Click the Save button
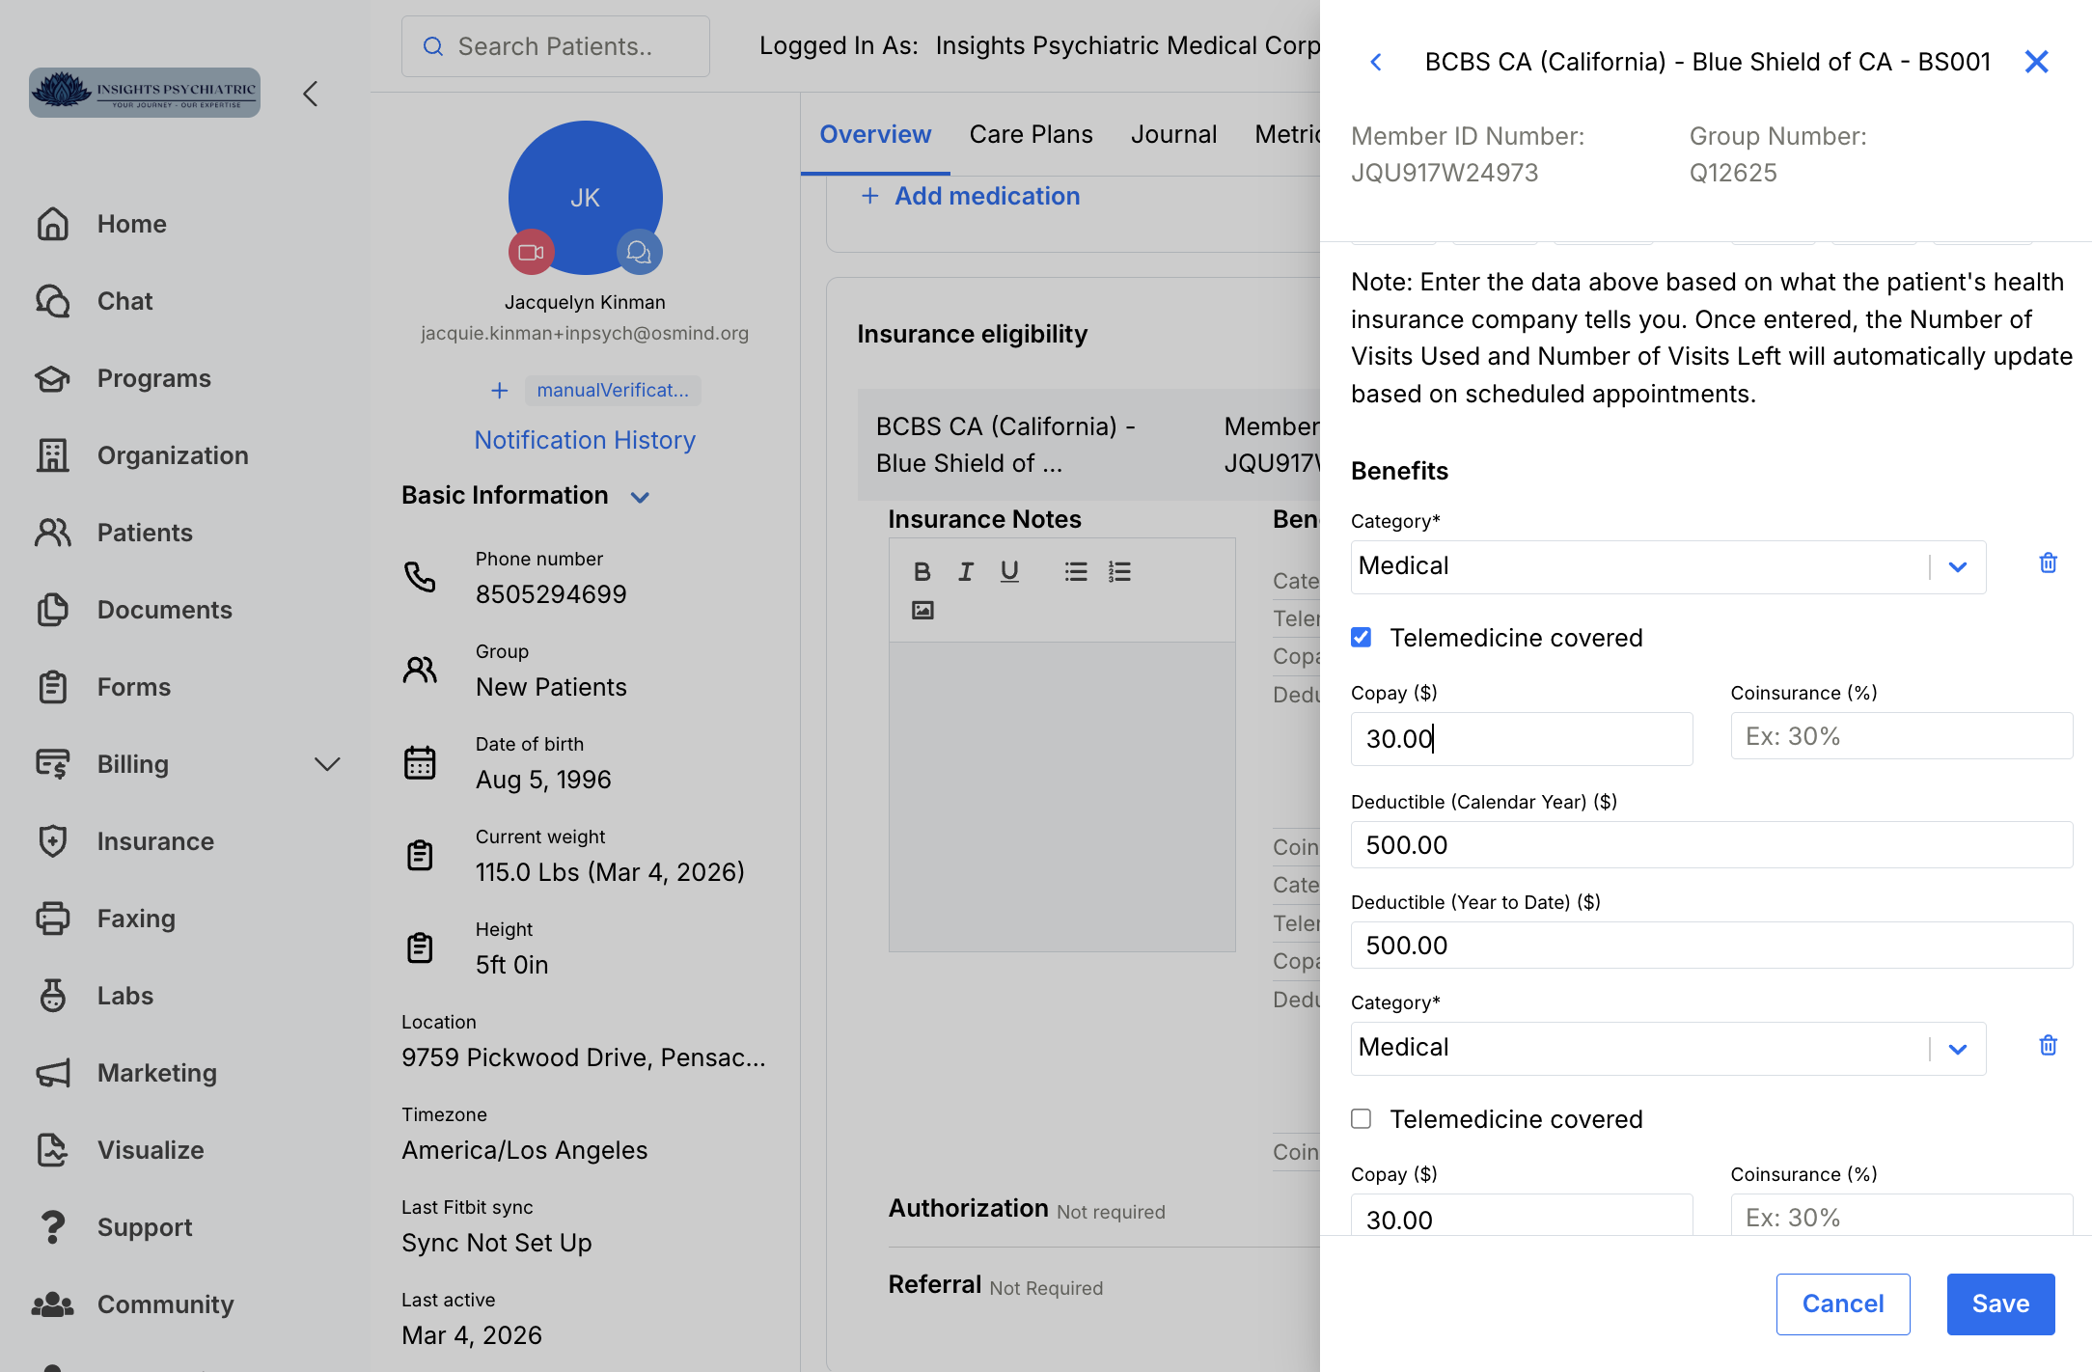 point(2000,1303)
